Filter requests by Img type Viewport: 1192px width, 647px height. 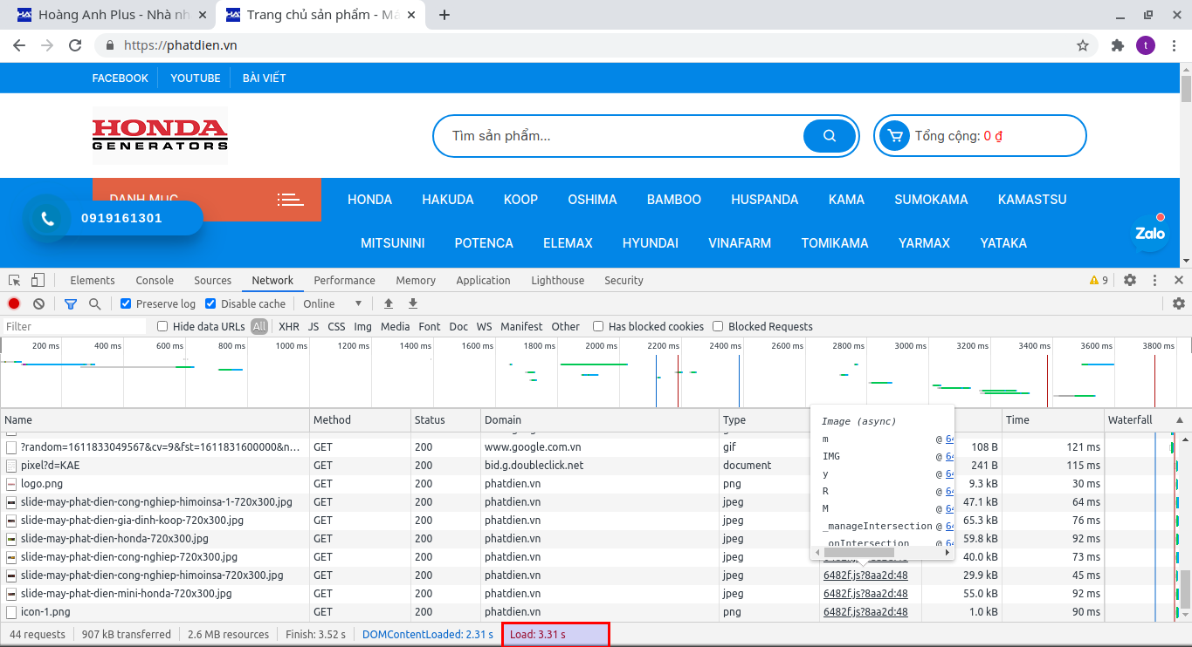(x=362, y=326)
